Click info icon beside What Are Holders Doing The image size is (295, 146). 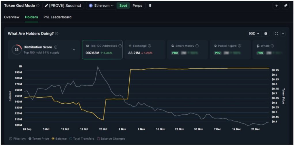57,34
